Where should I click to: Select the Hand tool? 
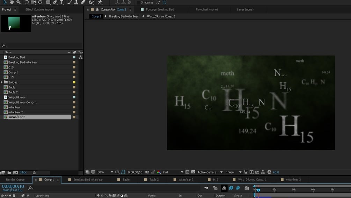coord(12,2)
